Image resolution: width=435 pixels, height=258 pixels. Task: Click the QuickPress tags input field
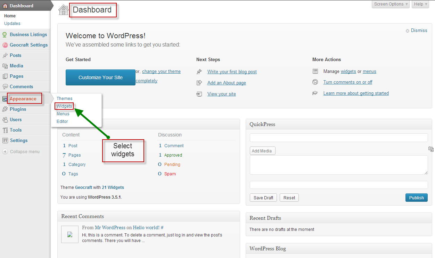point(339,185)
